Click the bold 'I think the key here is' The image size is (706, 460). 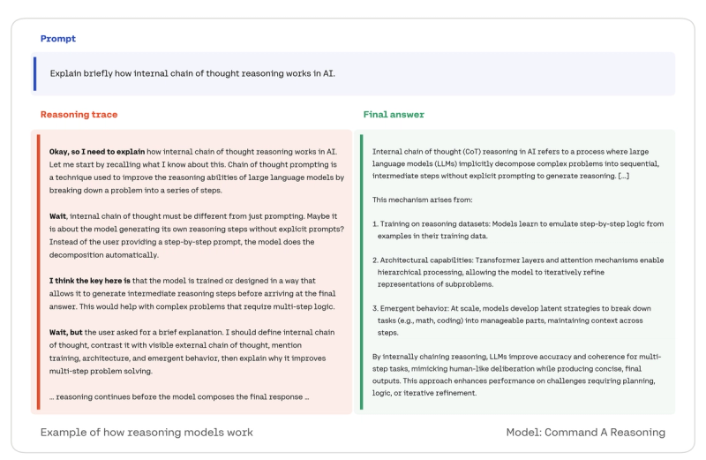[90, 281]
